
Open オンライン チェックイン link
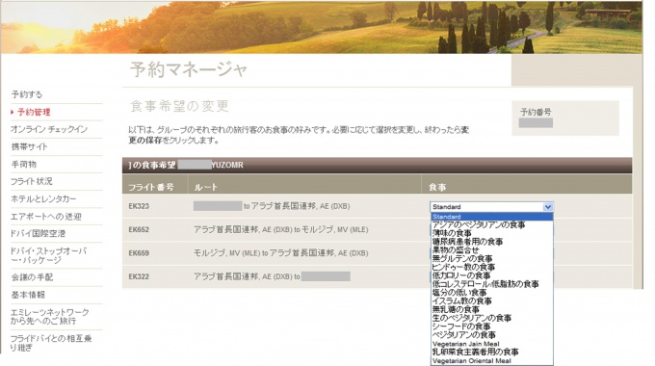tap(49, 129)
